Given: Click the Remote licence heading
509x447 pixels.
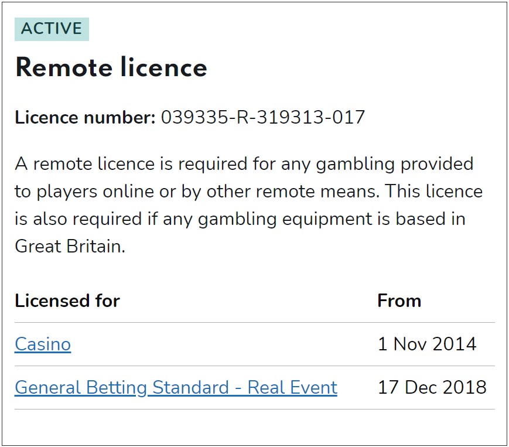Looking at the screenshot, I should (x=111, y=67).
